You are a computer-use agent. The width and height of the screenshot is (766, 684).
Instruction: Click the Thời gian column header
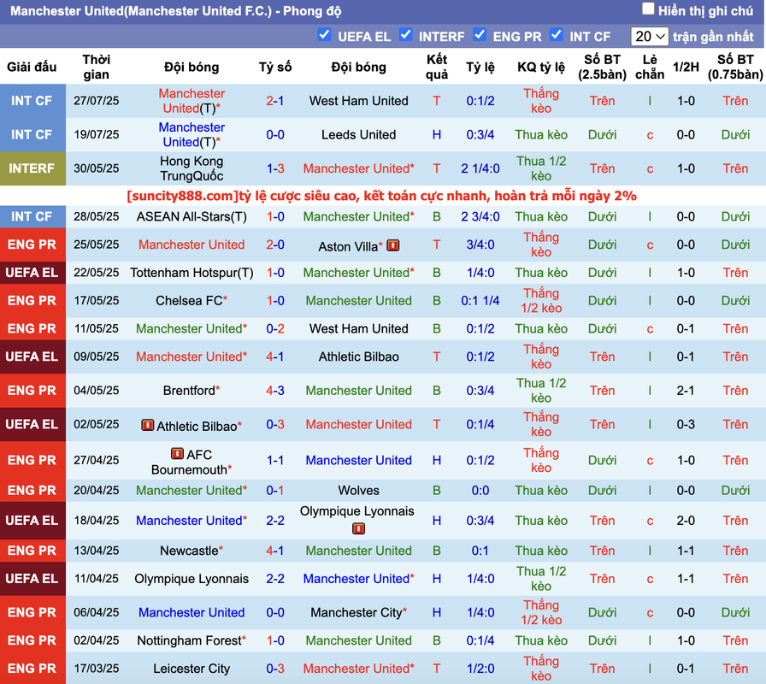click(x=97, y=67)
